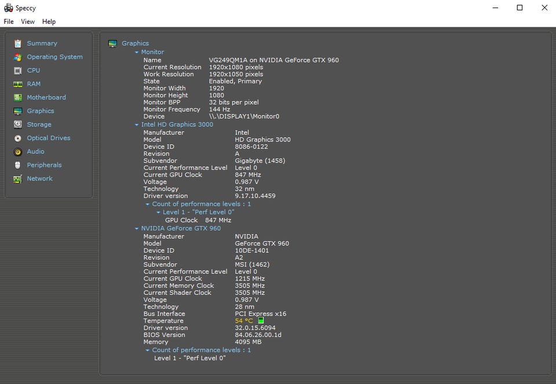Click monitor name VG249QM1A on NVIDIA GeForce GTX 960
The height and width of the screenshot is (384, 556).
[274, 60]
